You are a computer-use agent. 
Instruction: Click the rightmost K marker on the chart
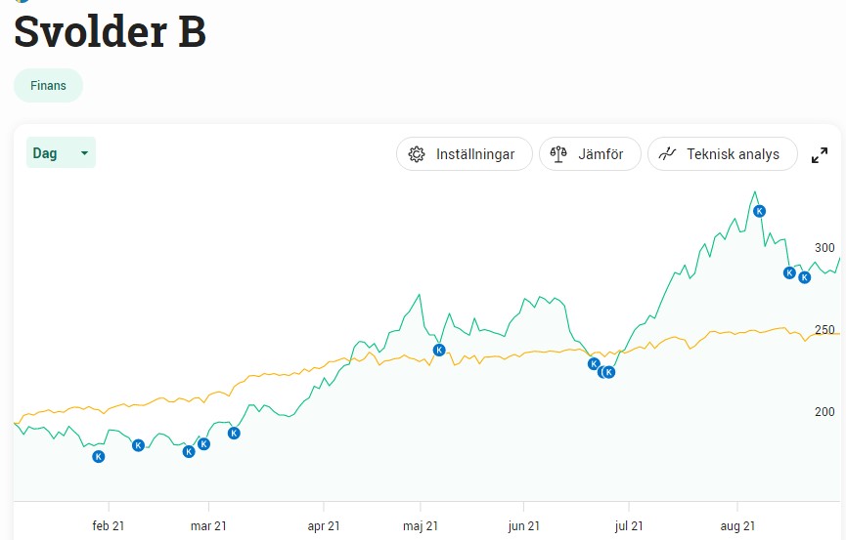805,277
